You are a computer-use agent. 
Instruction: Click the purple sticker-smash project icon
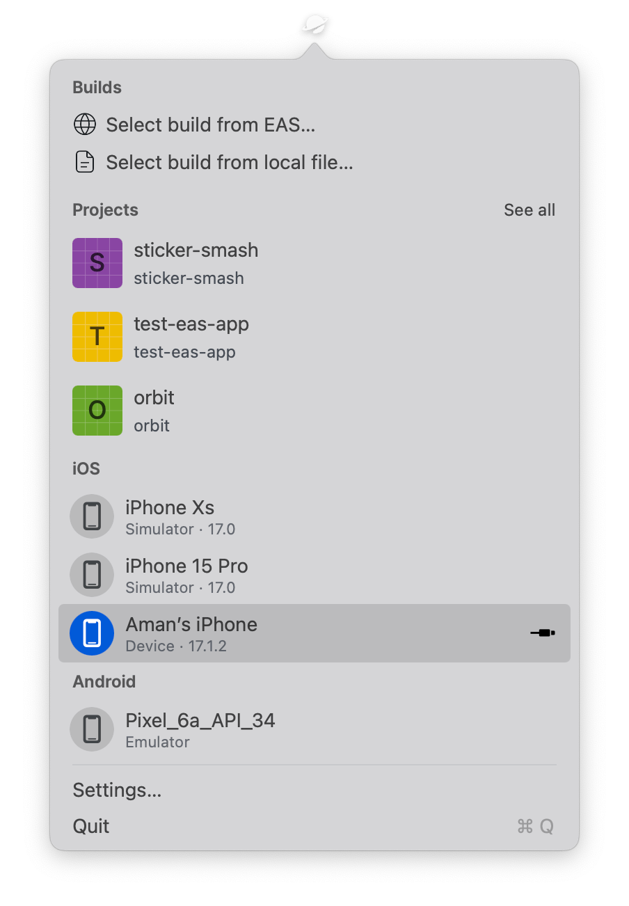point(97,263)
